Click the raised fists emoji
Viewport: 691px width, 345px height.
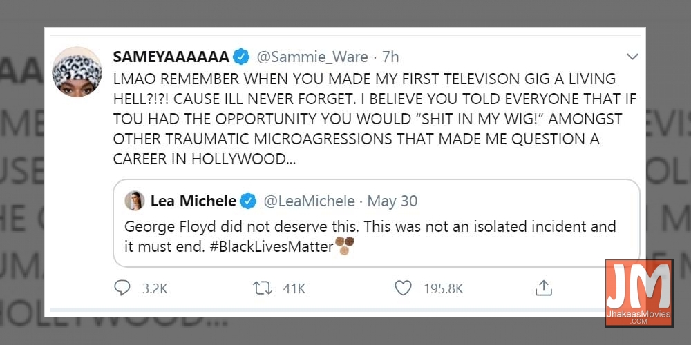point(345,246)
